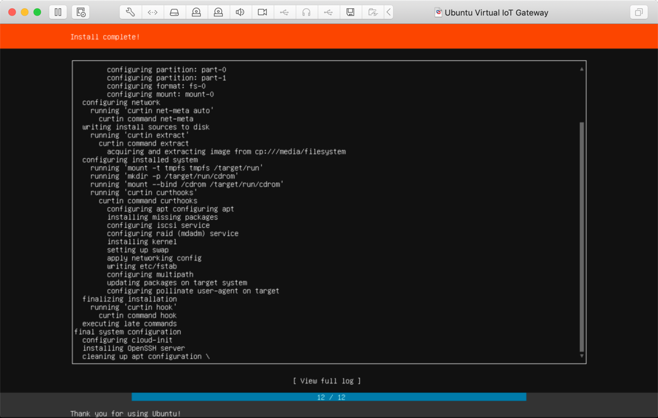
Task: Click 'curtin command net-meta' log line
Action: coord(145,119)
